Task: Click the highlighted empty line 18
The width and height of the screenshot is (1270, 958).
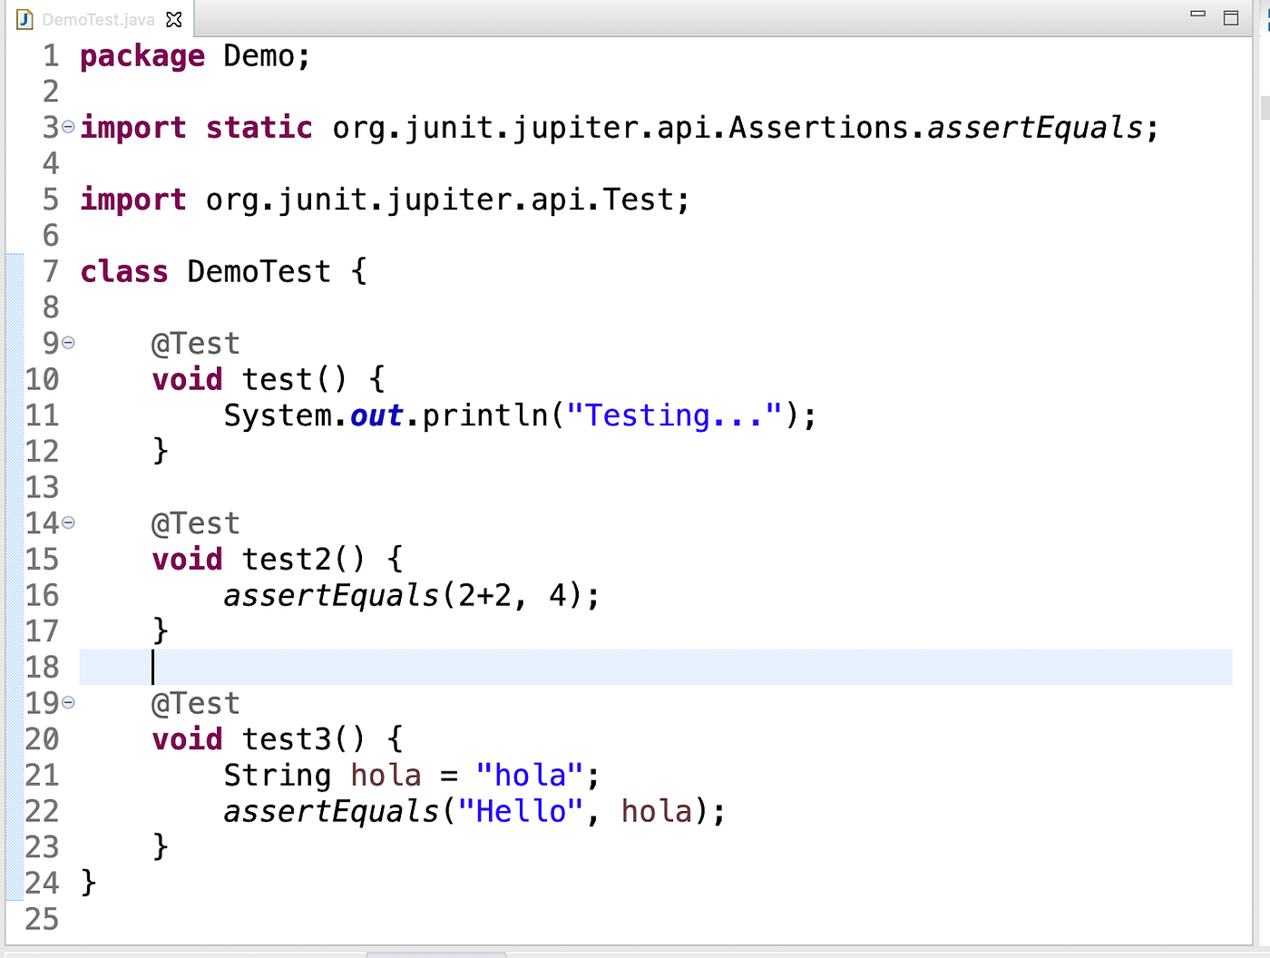Action: pos(363,667)
